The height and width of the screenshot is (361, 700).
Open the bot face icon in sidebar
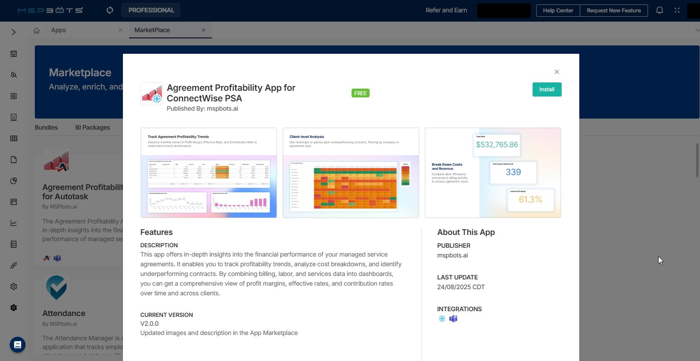(14, 117)
